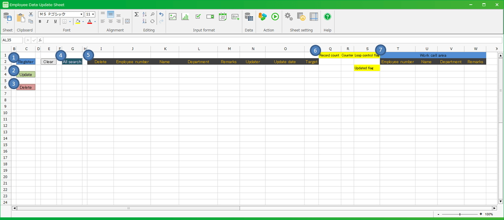Screen dimensions: 504x220
Task: Expand the font color dropdown arrow
Action: 95,22
